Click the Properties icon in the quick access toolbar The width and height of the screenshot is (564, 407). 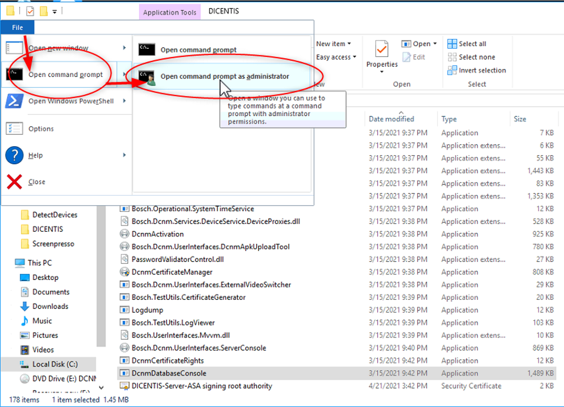[30, 11]
